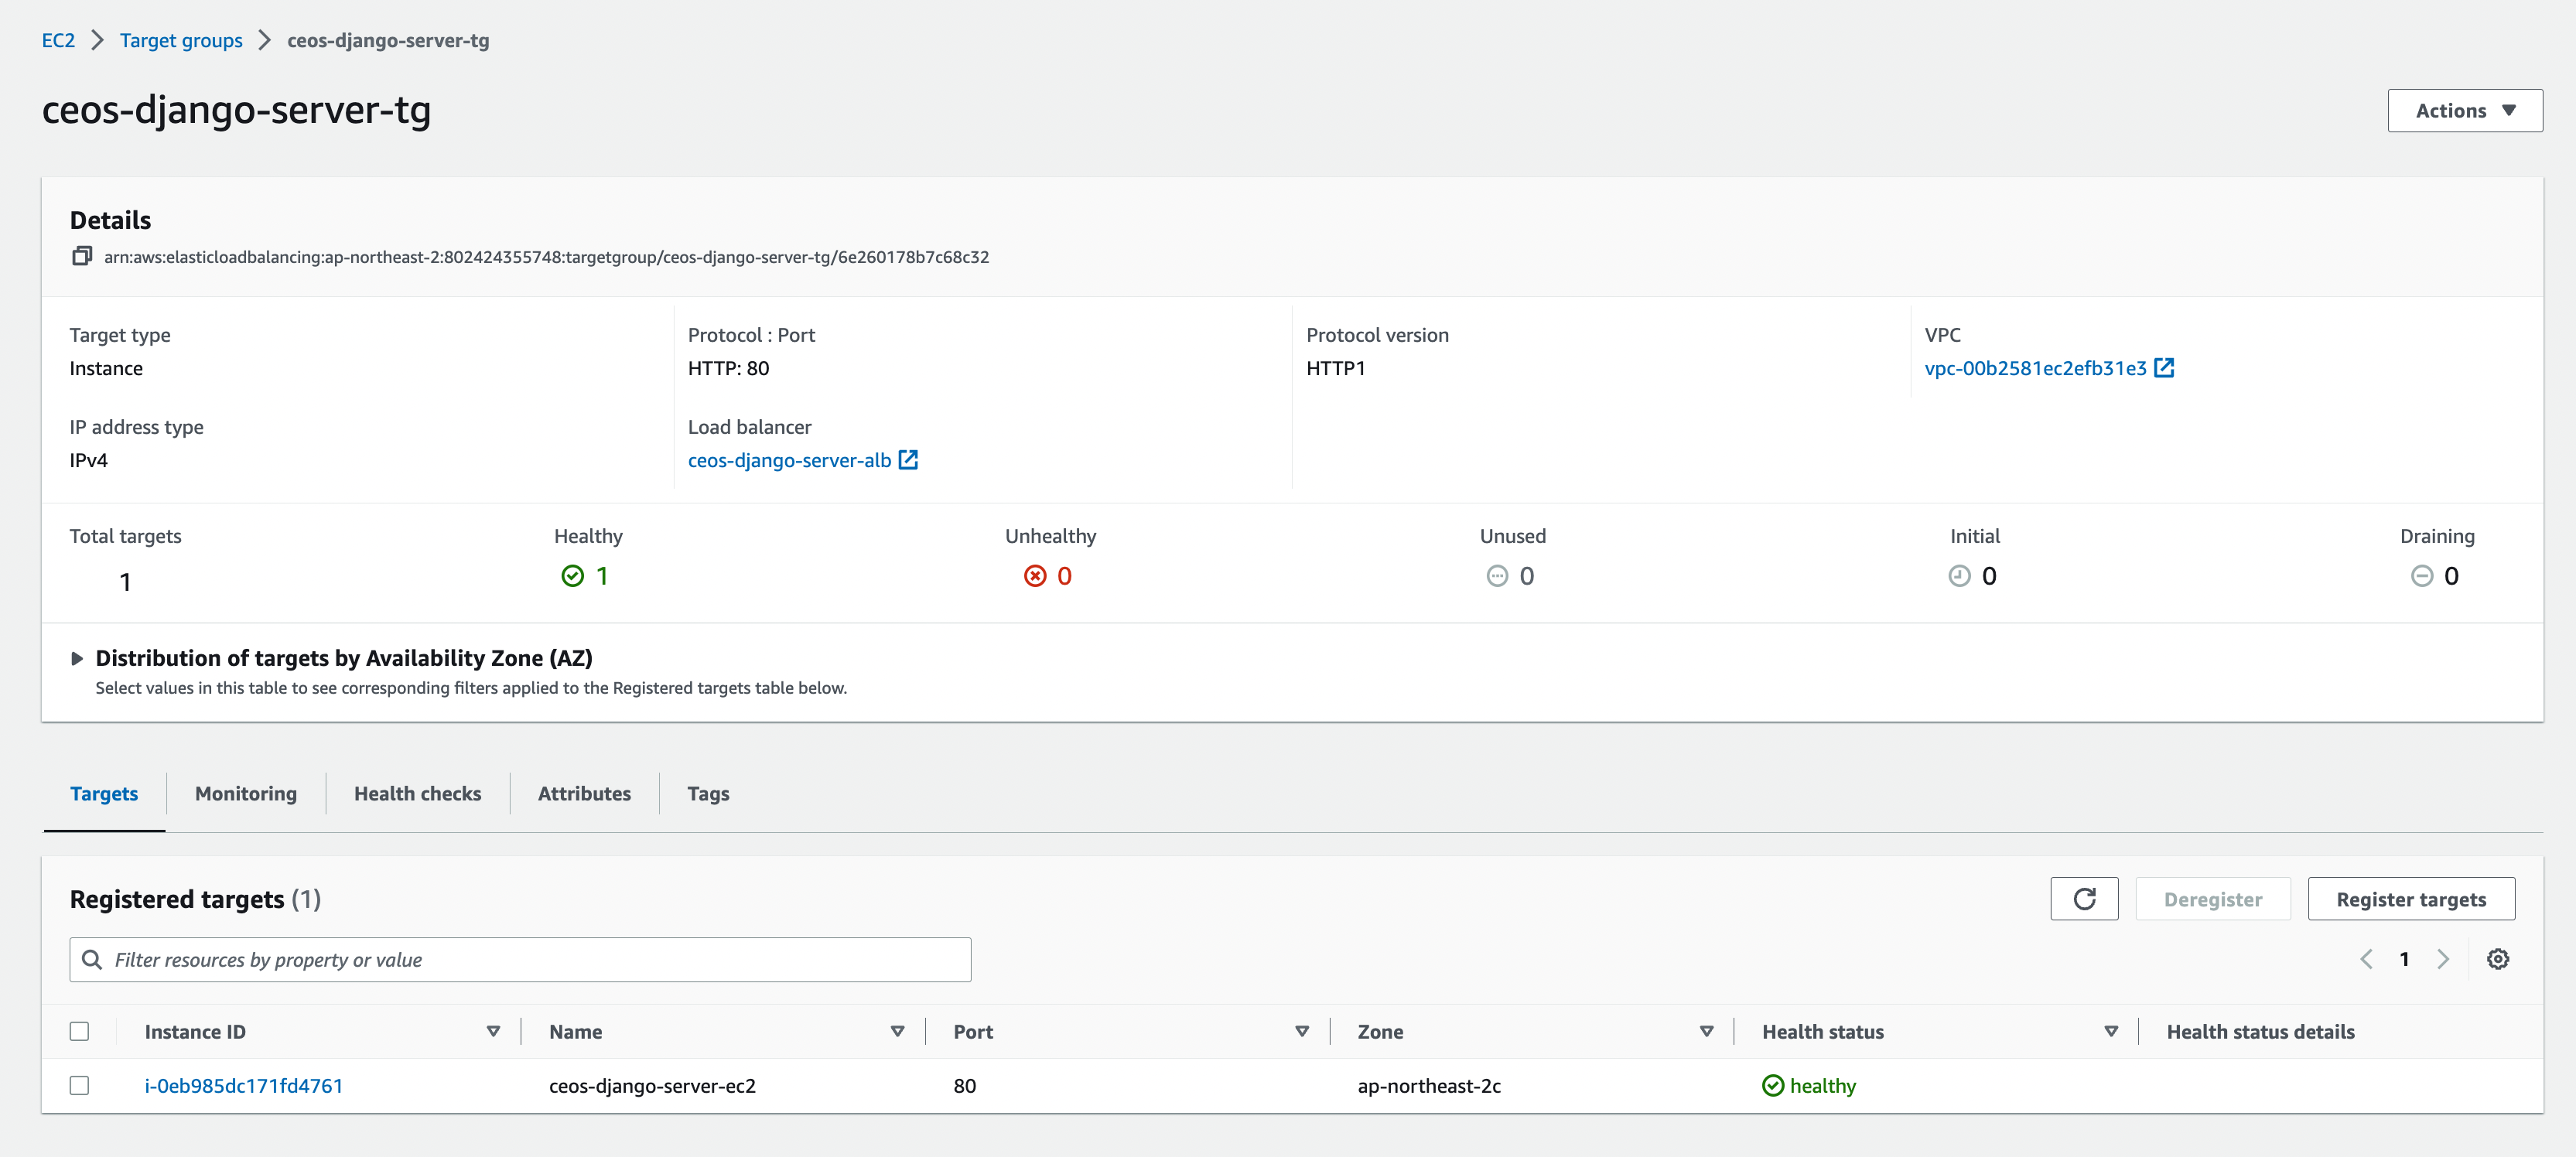This screenshot has height=1157, width=2576.
Task: Open vpc-00b2581ec2efb31e3 link
Action: (x=2035, y=368)
